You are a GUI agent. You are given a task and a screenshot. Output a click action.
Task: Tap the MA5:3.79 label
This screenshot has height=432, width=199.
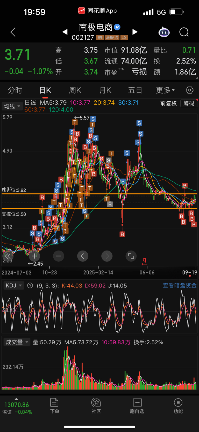pos(53,103)
